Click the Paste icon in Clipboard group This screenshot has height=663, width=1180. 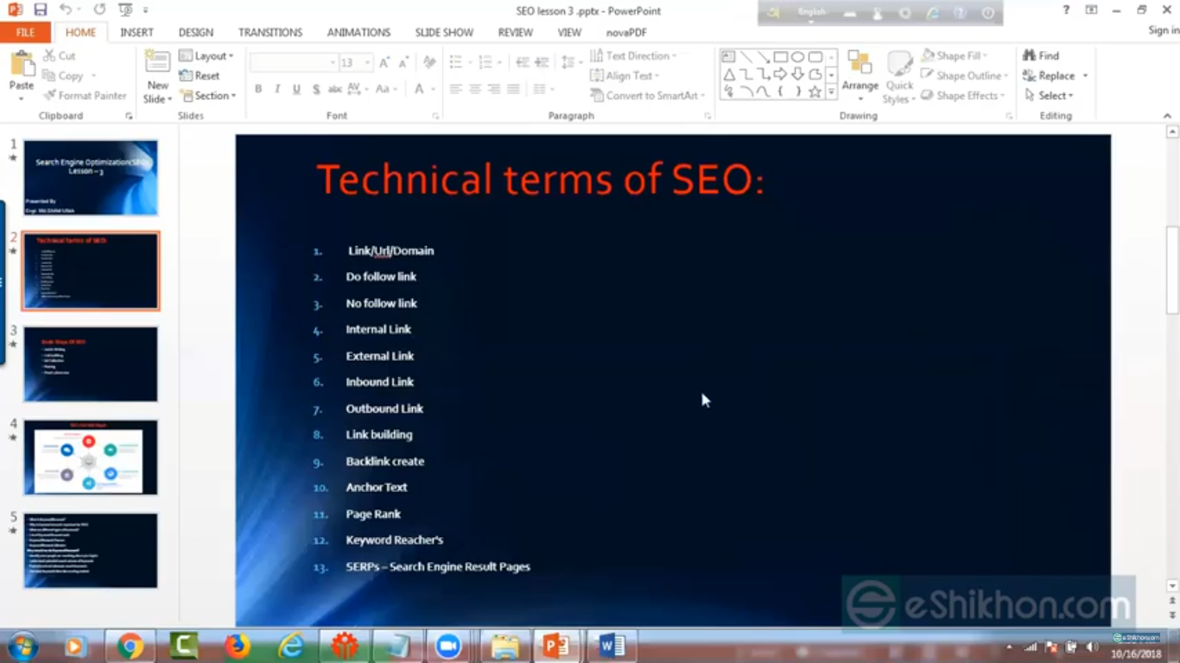[21, 66]
